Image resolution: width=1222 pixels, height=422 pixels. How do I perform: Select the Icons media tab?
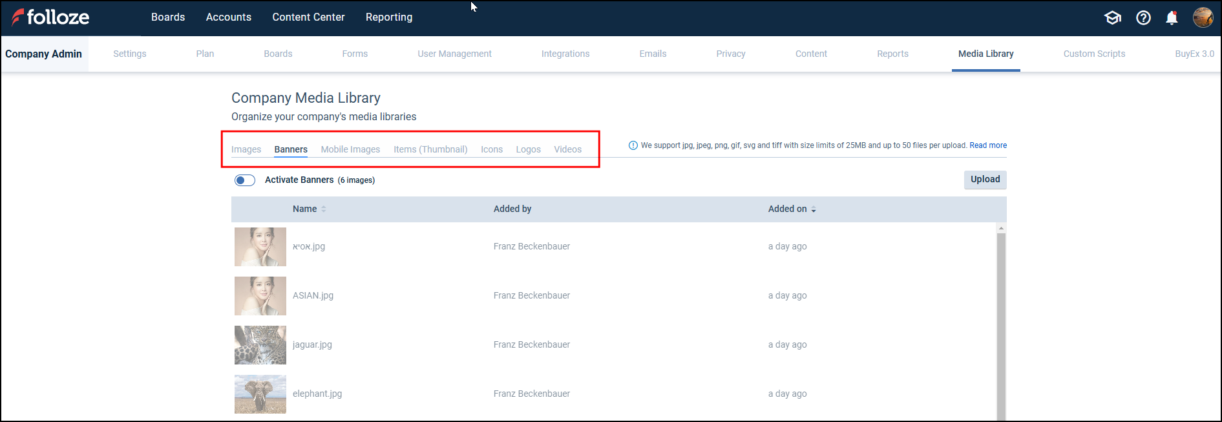click(x=491, y=149)
